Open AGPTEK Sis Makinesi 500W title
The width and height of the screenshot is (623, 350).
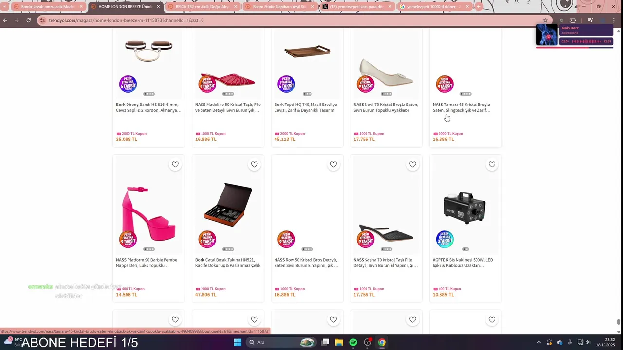click(x=463, y=262)
